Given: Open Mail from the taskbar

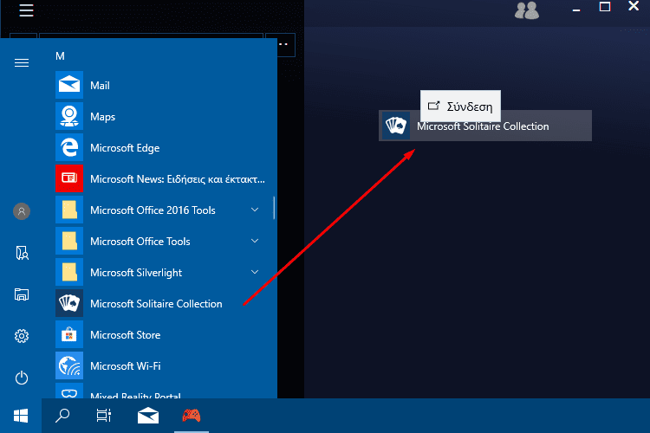Looking at the screenshot, I should [x=148, y=416].
